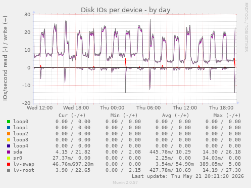Select the loop4 legend label
This screenshot has height=188, width=251.
tap(21, 146)
